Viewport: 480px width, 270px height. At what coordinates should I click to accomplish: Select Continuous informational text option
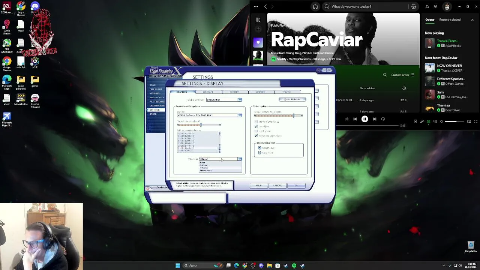pyautogui.click(x=259, y=148)
